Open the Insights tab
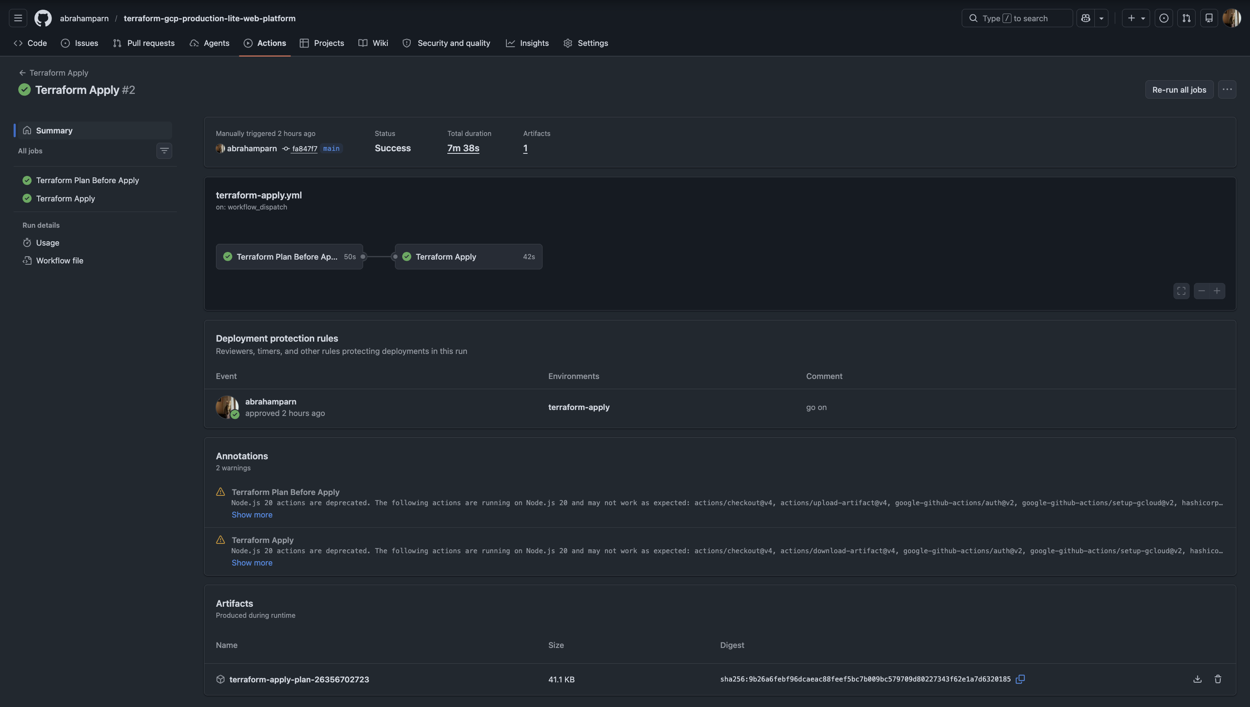Viewport: 1250px width, 707px height. (x=527, y=43)
